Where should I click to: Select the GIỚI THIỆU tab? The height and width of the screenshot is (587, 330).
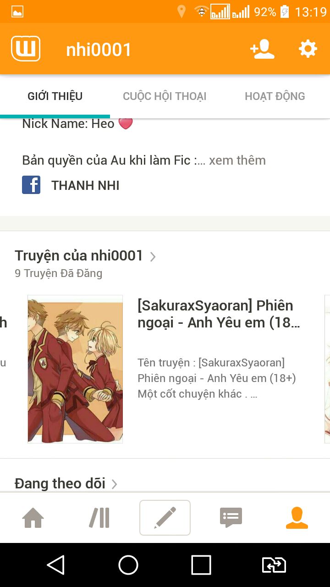(55, 96)
